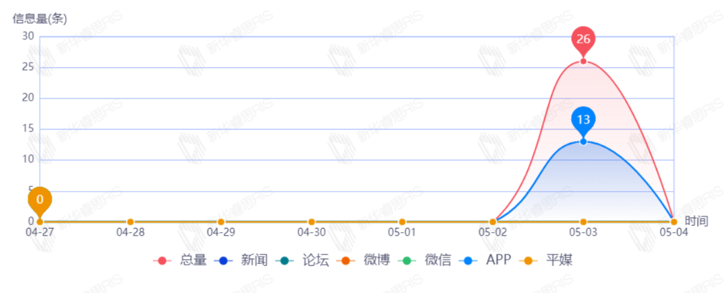
Task: Hide the 新闻 series via legend
Action: click(243, 260)
